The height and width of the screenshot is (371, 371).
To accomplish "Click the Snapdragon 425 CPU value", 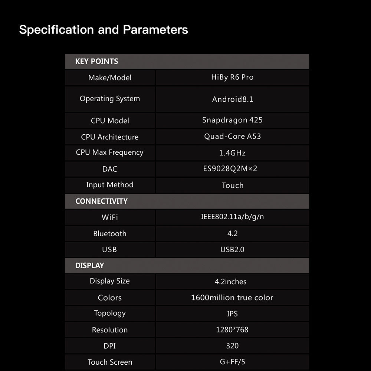I will pos(232,120).
